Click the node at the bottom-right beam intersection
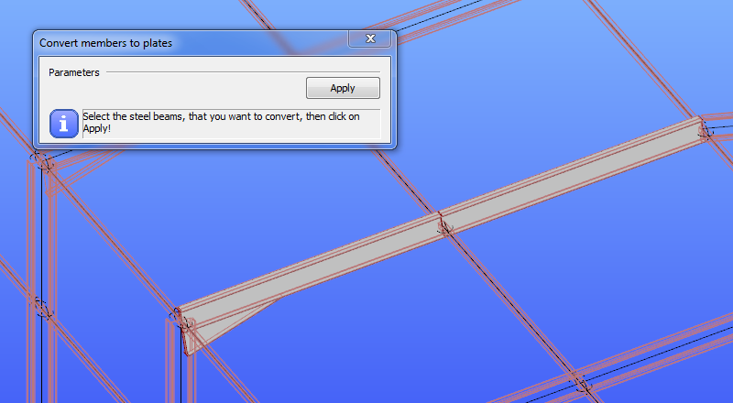Viewport: 733px width, 403px height. [582, 385]
